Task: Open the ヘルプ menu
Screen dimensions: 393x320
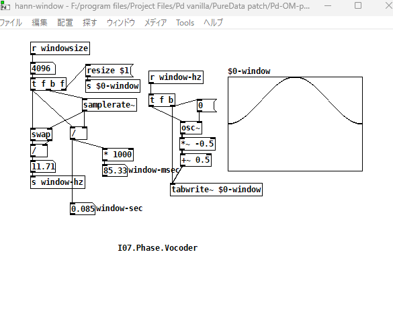Action: point(213,23)
